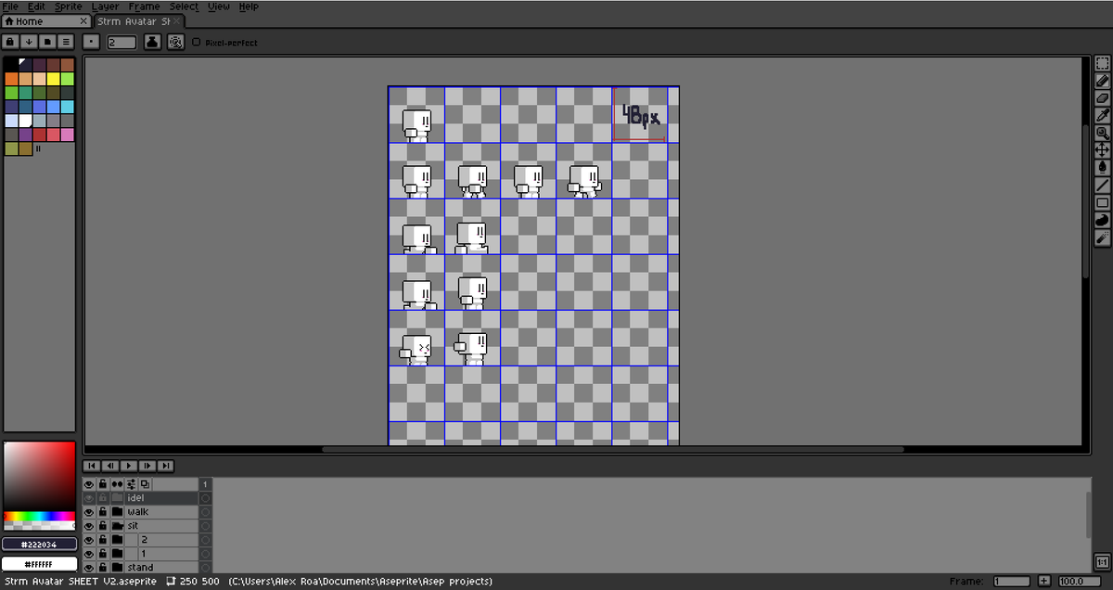Select the Line tool
This screenshot has height=590, width=1113.
coord(1102,186)
